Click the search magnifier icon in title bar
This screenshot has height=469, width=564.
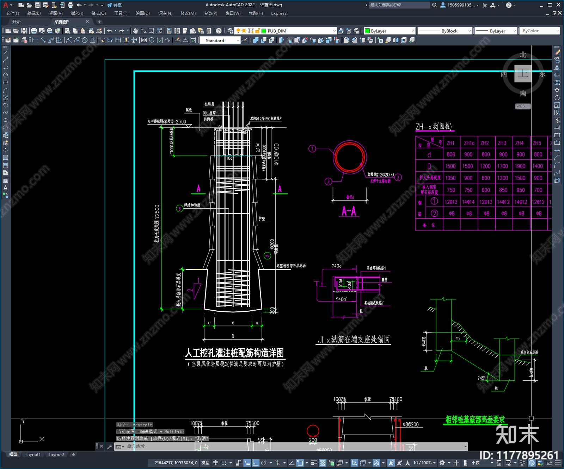tap(435, 5)
